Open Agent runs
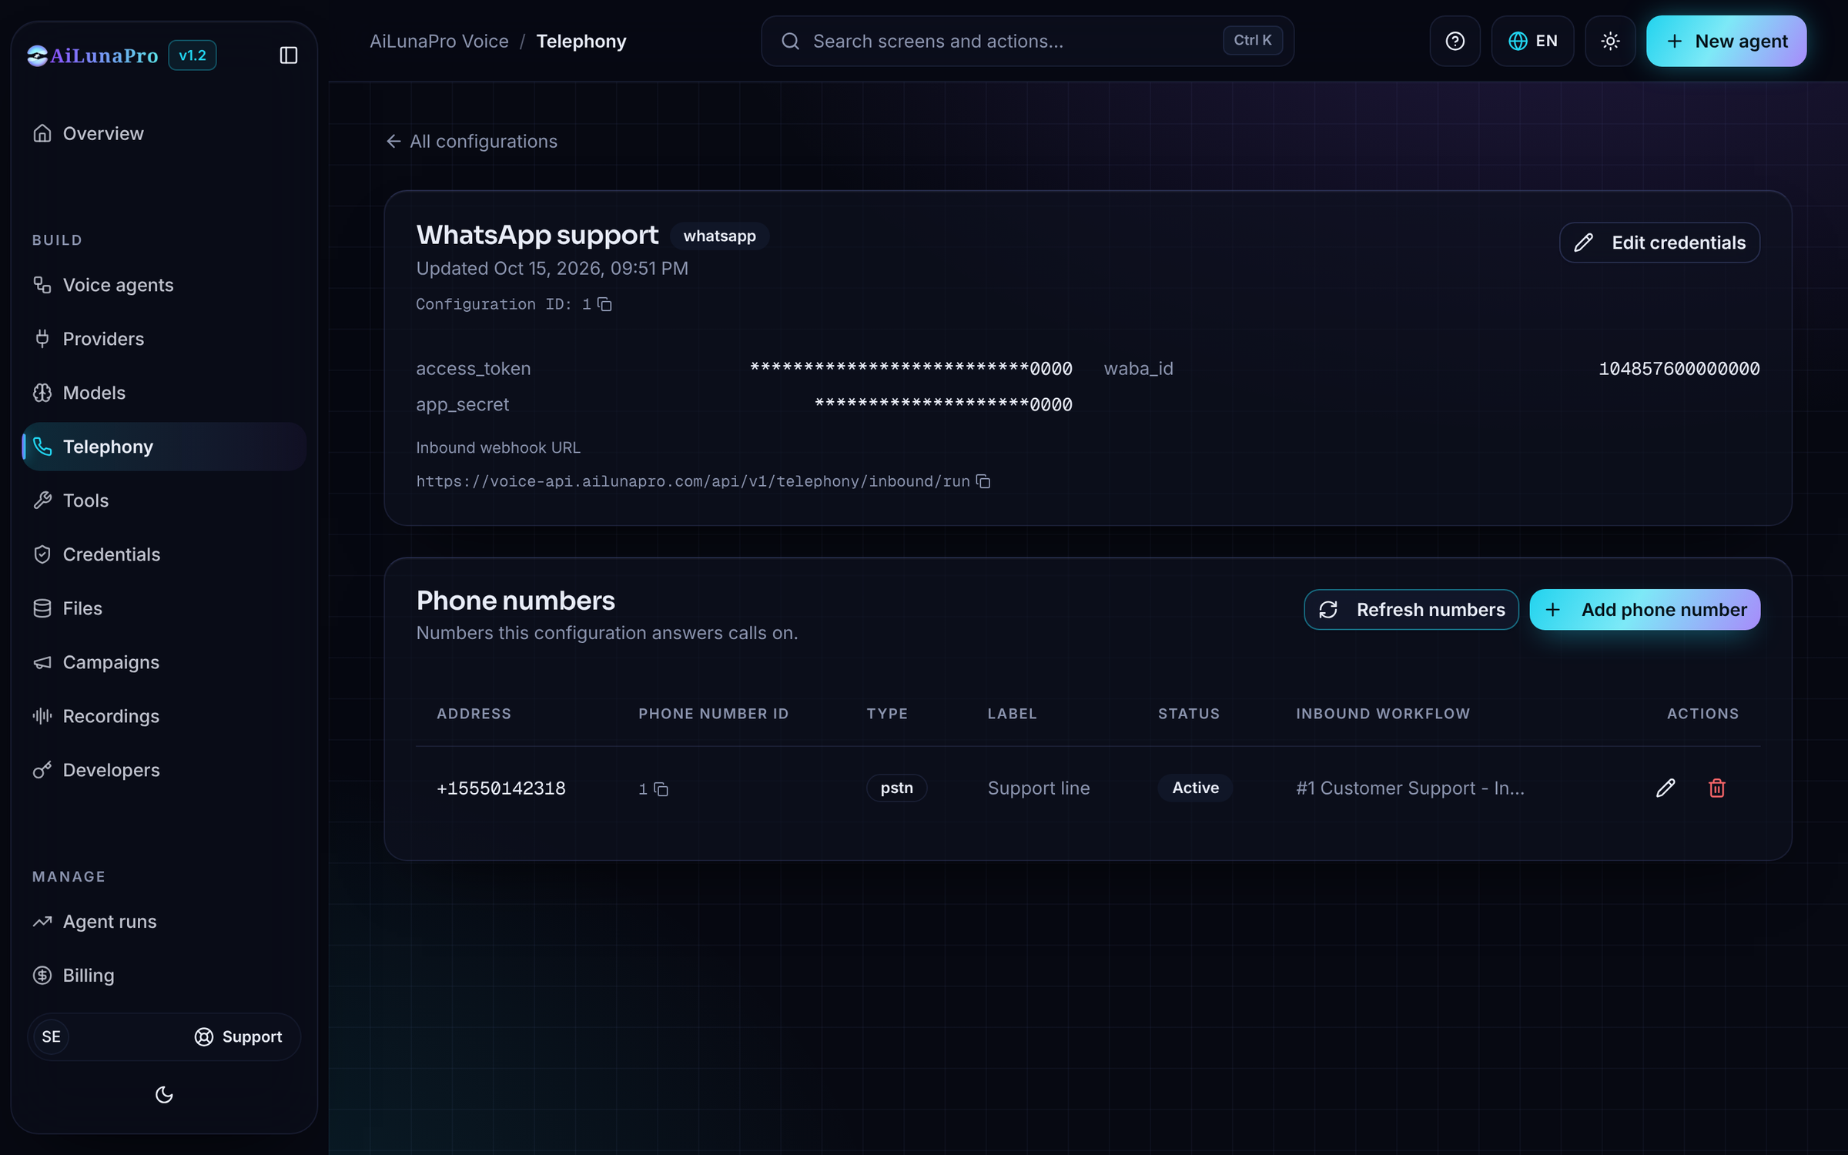The image size is (1848, 1155). click(164, 922)
